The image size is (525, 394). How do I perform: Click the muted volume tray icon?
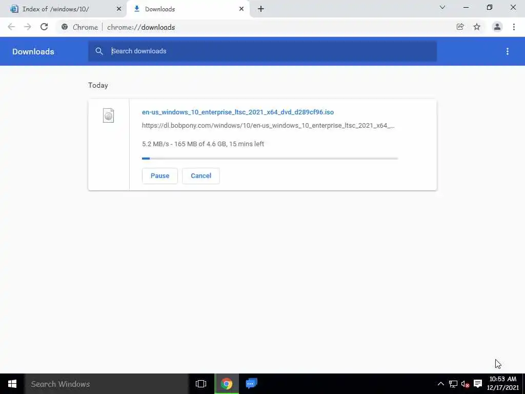[465, 384]
